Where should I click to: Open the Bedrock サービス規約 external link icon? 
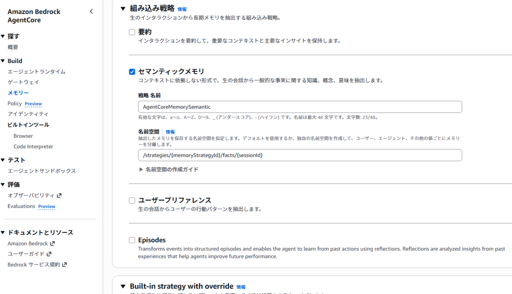(x=64, y=265)
